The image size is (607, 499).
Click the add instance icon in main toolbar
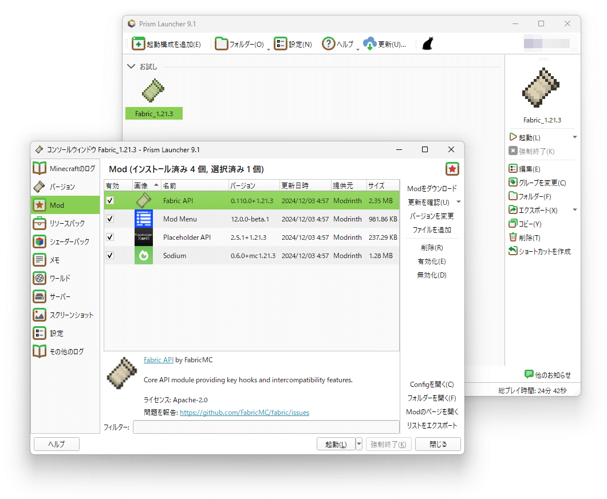[x=138, y=44]
